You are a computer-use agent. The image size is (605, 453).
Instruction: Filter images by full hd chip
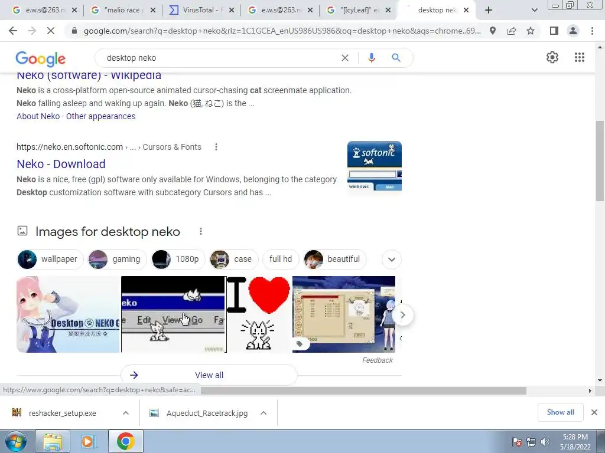click(281, 260)
